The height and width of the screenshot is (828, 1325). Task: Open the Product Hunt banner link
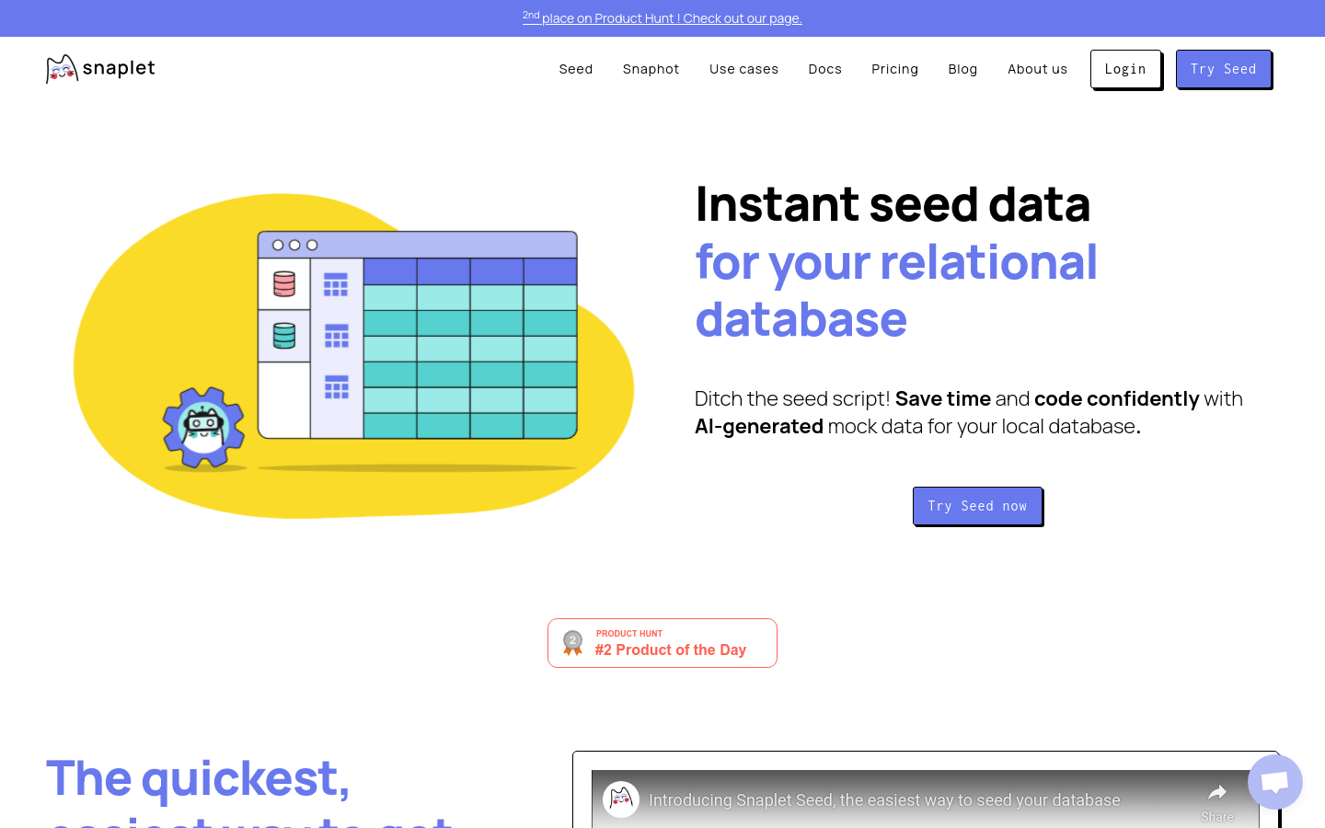point(662,17)
